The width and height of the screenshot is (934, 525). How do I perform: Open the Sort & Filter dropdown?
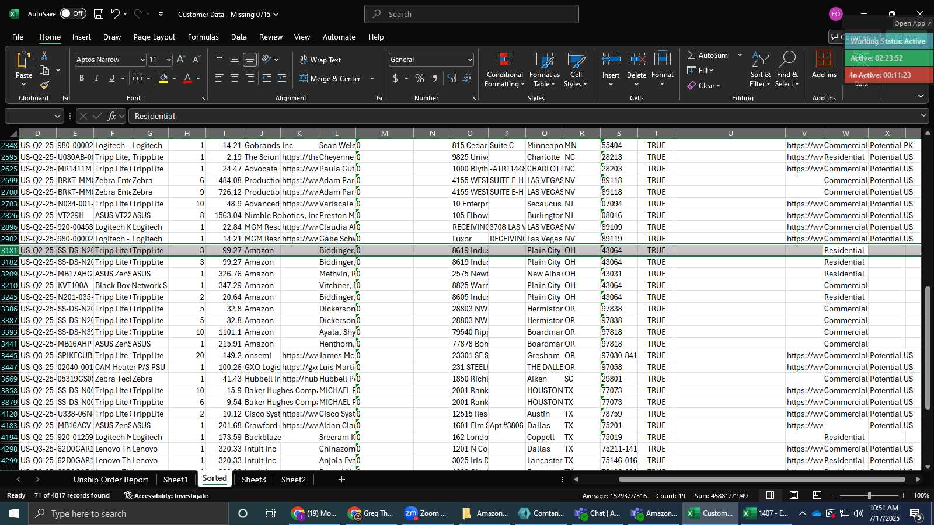760,70
